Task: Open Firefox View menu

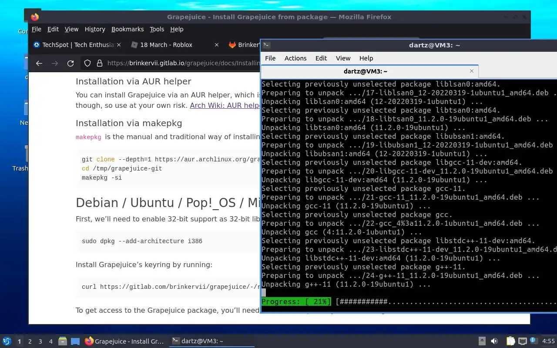Action: coord(71,29)
